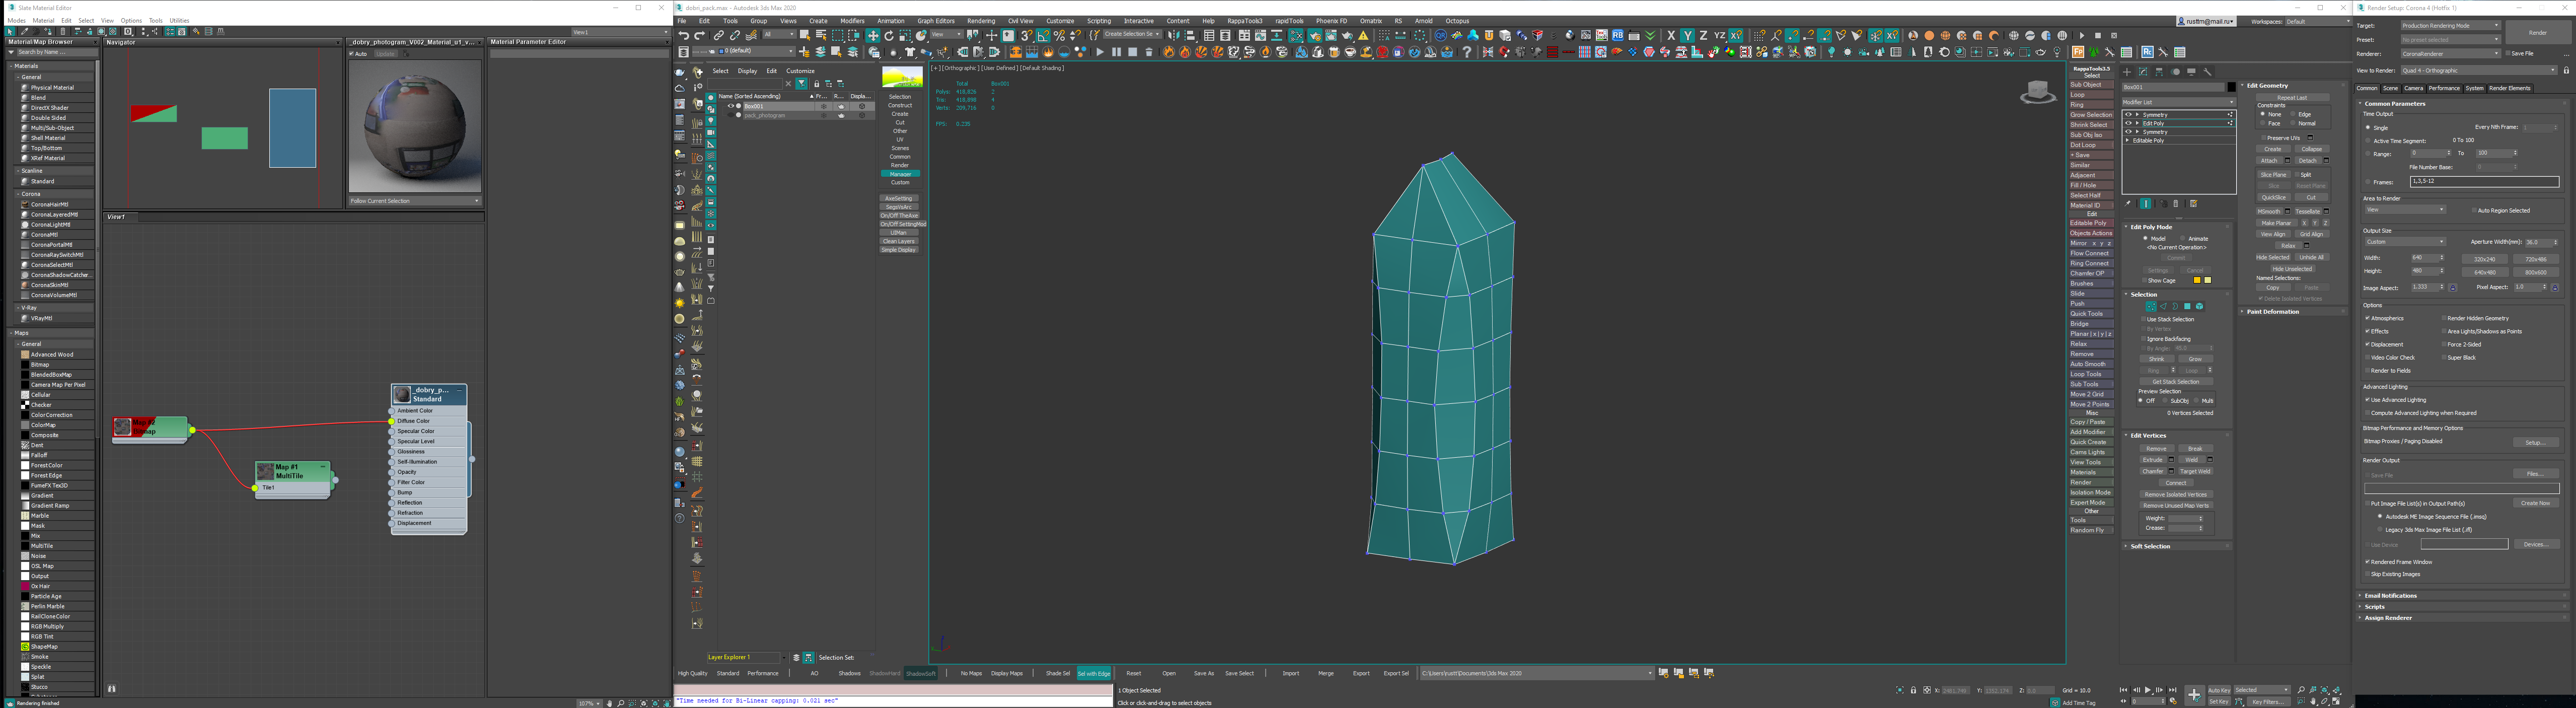Open the Create Selection Set dropdown
The image size is (2576, 708).
click(1132, 35)
